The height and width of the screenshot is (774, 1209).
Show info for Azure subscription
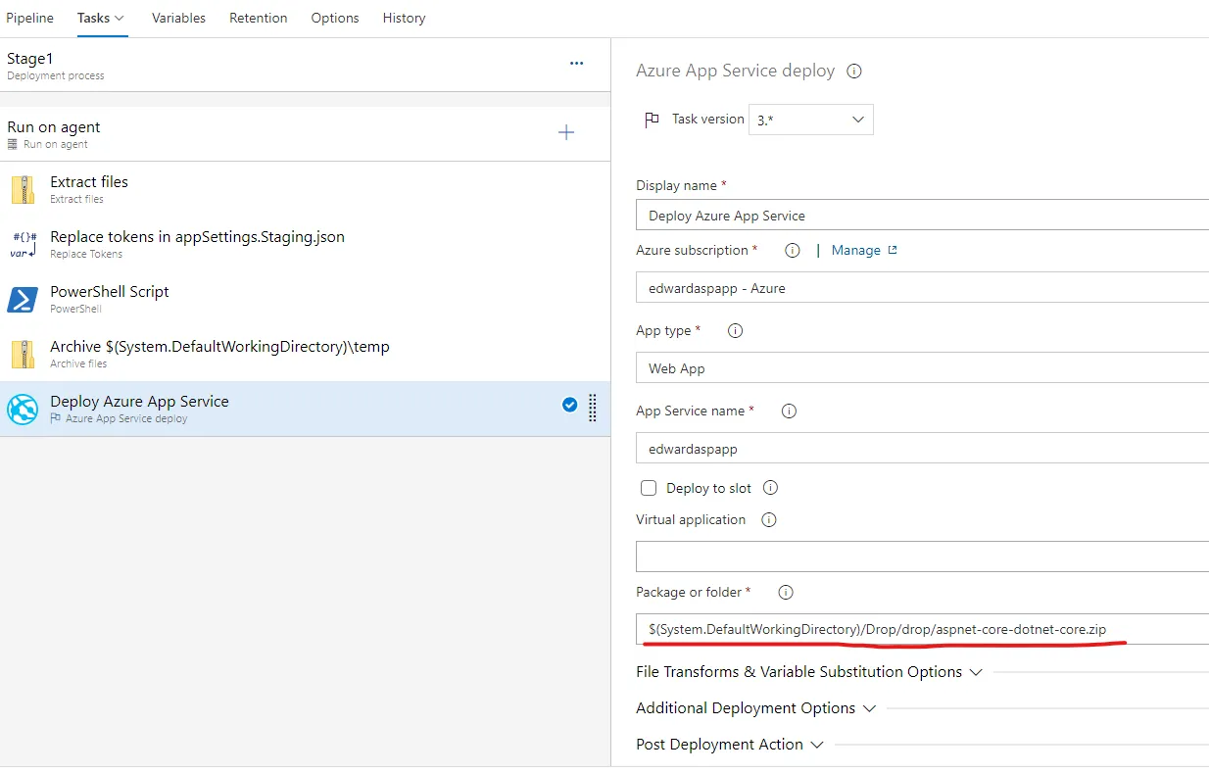pos(793,250)
